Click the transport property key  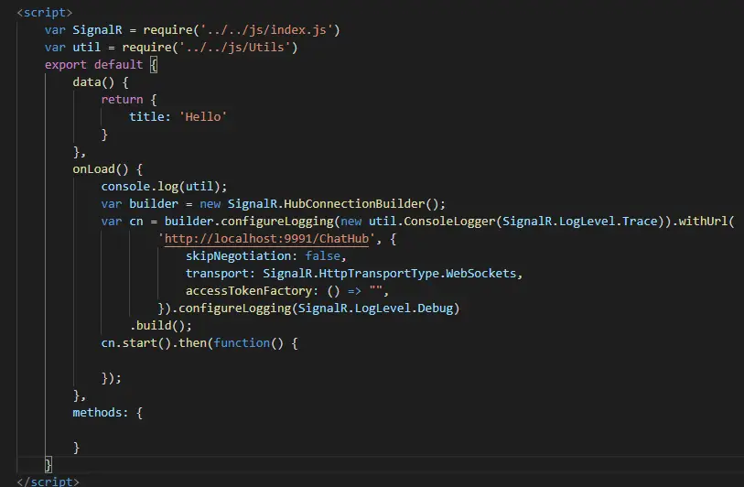click(x=217, y=274)
